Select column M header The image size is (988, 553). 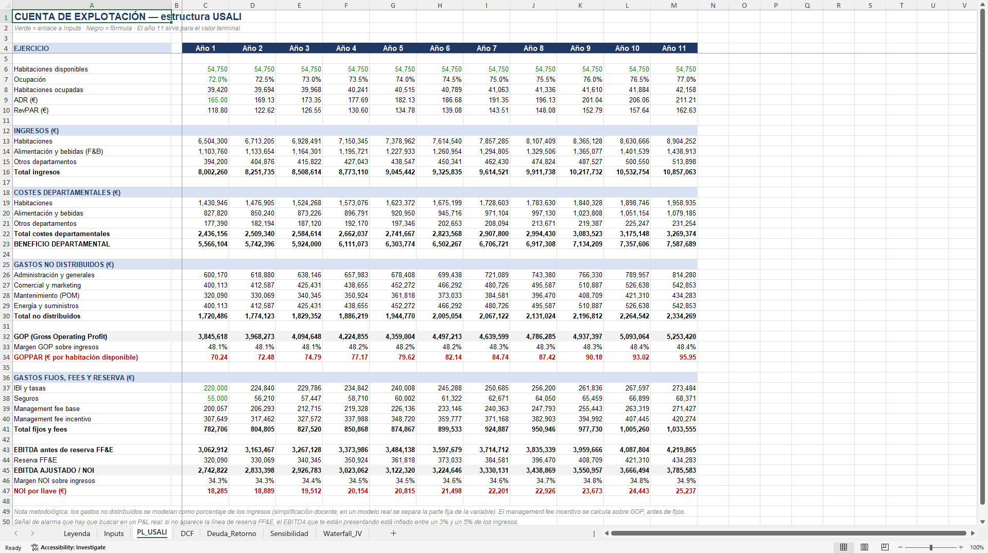[x=674, y=5]
